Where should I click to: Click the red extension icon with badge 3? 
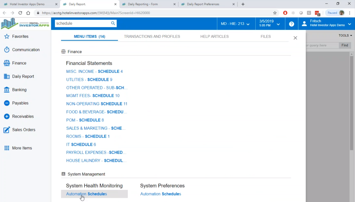point(317,13)
